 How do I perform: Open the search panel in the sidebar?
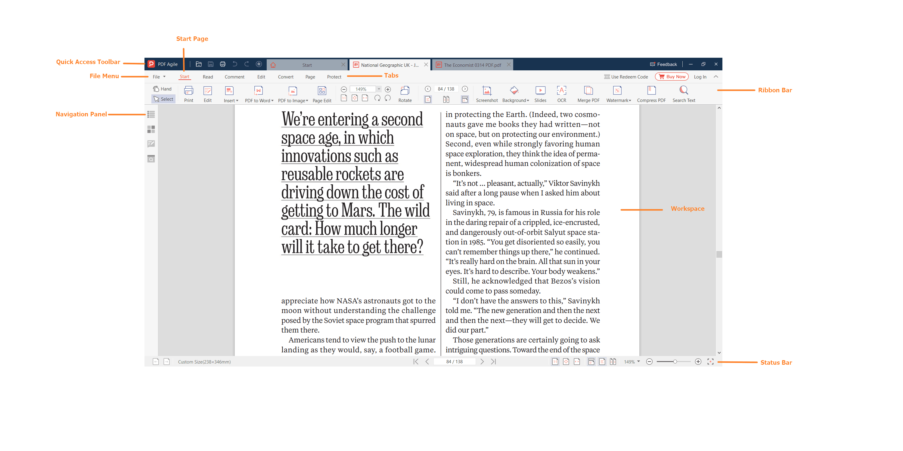[151, 159]
